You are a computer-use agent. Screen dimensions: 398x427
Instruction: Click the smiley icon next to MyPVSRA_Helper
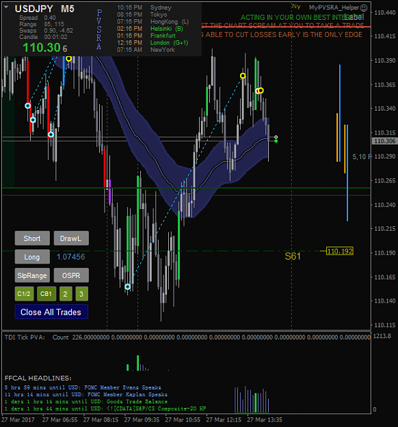click(x=364, y=8)
